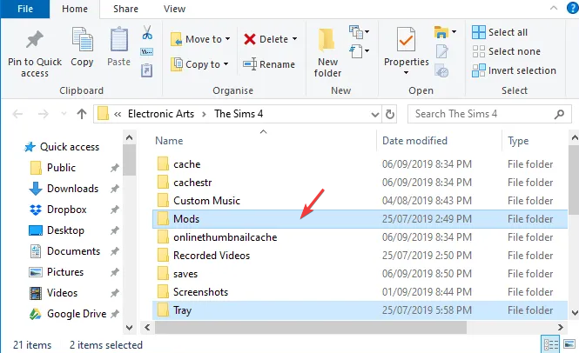This screenshot has height=353, width=579.
Task: Open recent locations dropdown arrow
Action: 64,114
